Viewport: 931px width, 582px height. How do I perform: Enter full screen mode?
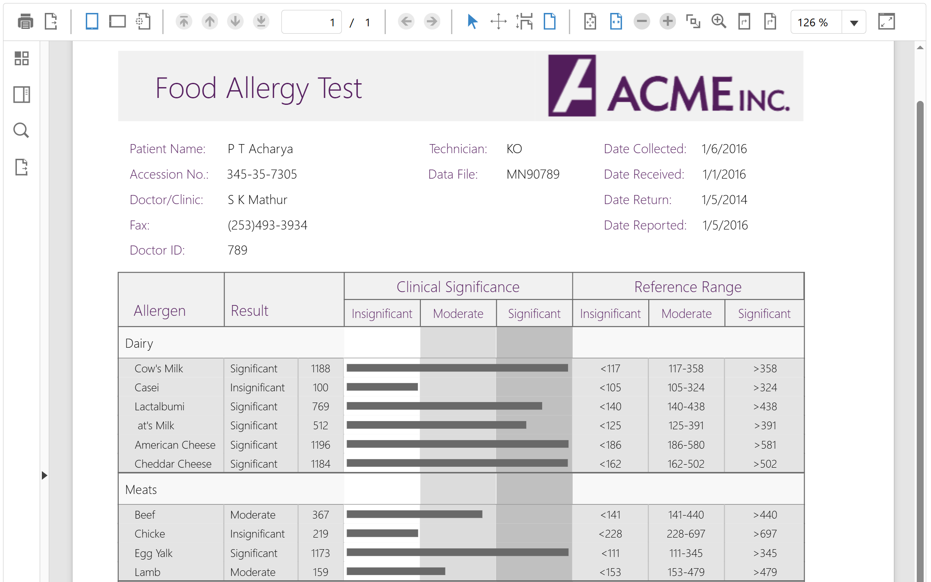[x=887, y=21]
